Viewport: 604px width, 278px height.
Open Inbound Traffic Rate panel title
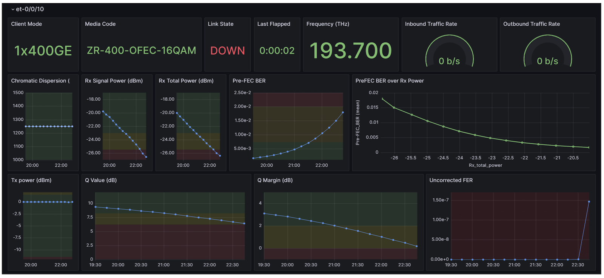pyautogui.click(x=431, y=24)
